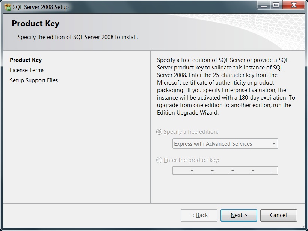This screenshot has height=231, width=308.
Task: Click the first segment of the product key field
Action: (182, 171)
